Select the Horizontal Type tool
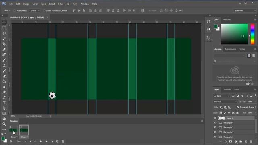The height and width of the screenshot is (145, 258). coord(4,103)
